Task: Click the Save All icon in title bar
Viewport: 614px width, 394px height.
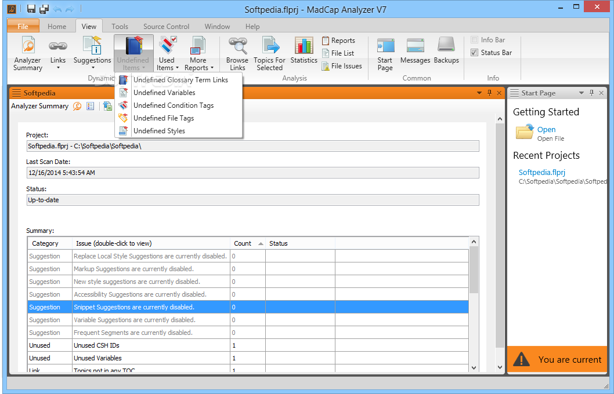Action: coord(44,9)
